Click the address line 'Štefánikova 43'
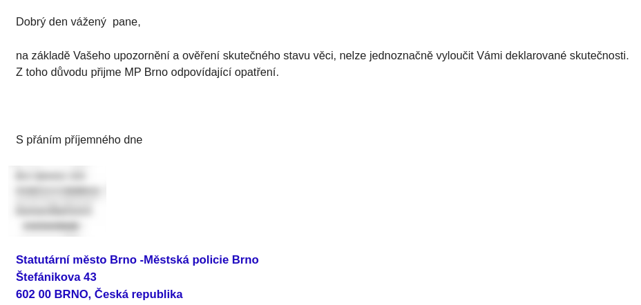 pos(56,277)
